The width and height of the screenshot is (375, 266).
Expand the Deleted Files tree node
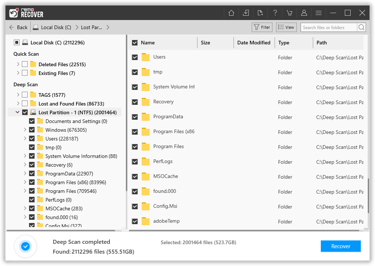[18, 64]
